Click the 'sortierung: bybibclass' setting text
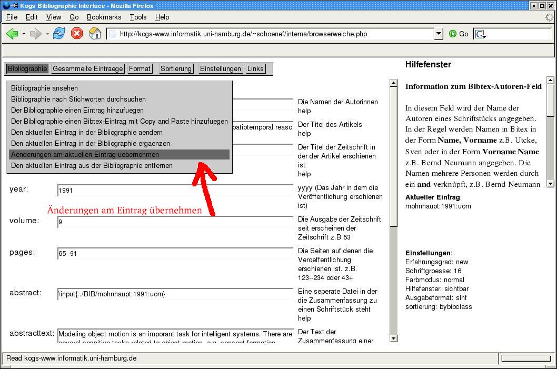This screenshot has width=557, height=369. coord(439,306)
